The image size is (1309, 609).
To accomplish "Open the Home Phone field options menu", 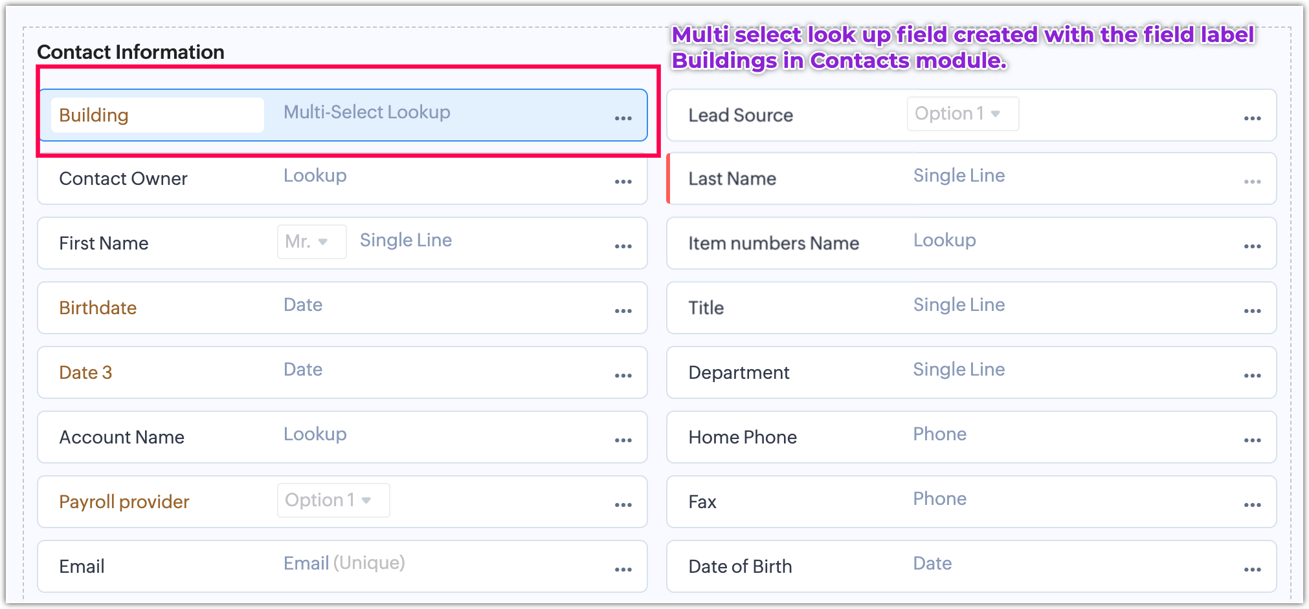I will 1252,440.
